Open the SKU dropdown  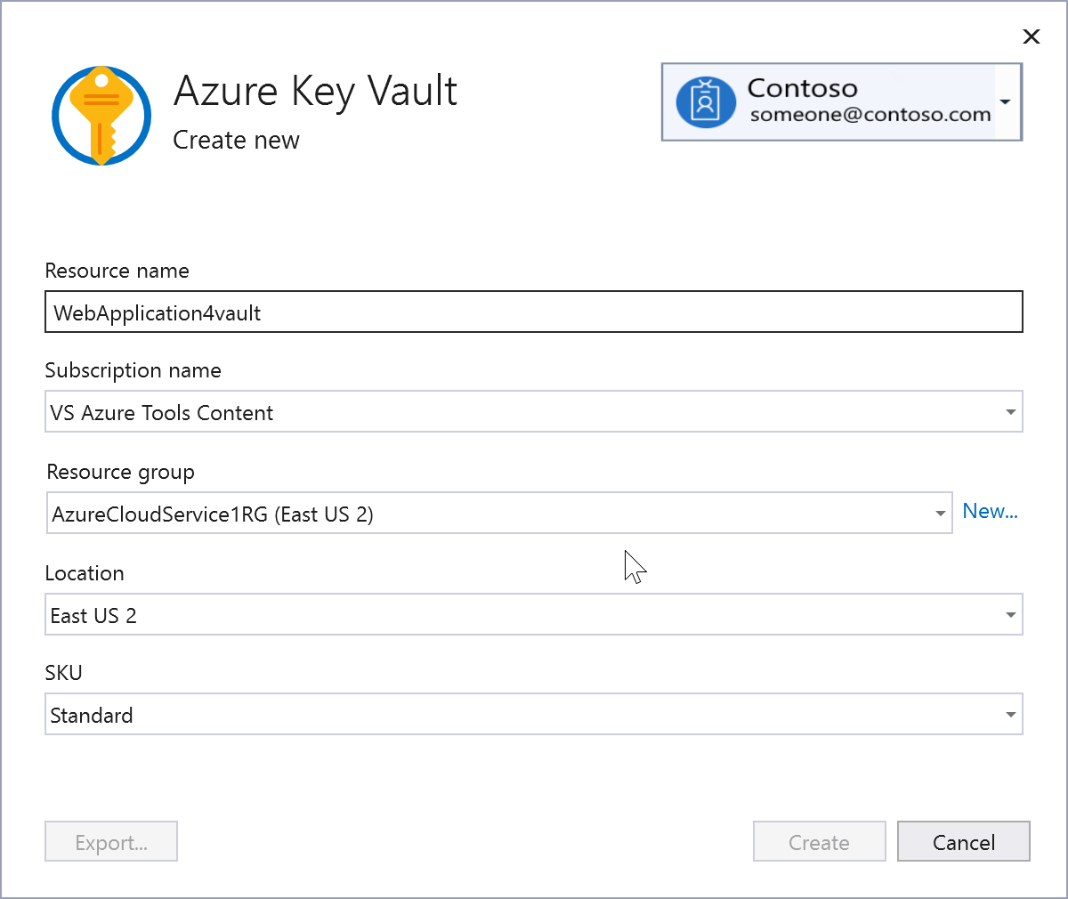click(1010, 714)
